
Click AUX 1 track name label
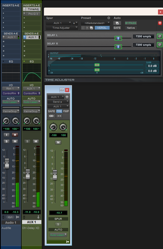pyautogui.click(x=32, y=222)
